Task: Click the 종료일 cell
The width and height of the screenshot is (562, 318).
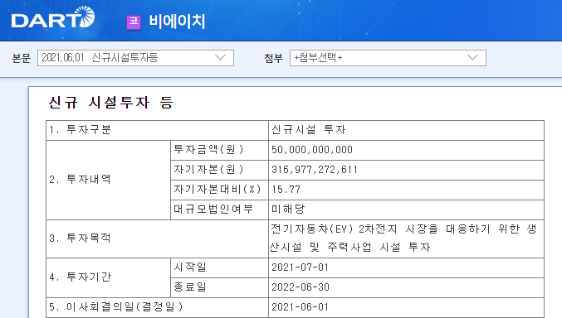Action: click(219, 287)
